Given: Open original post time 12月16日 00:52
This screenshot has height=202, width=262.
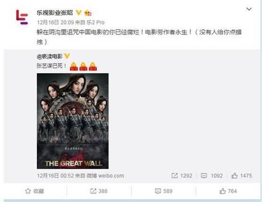Looking at the screenshot, I should click(55, 176).
